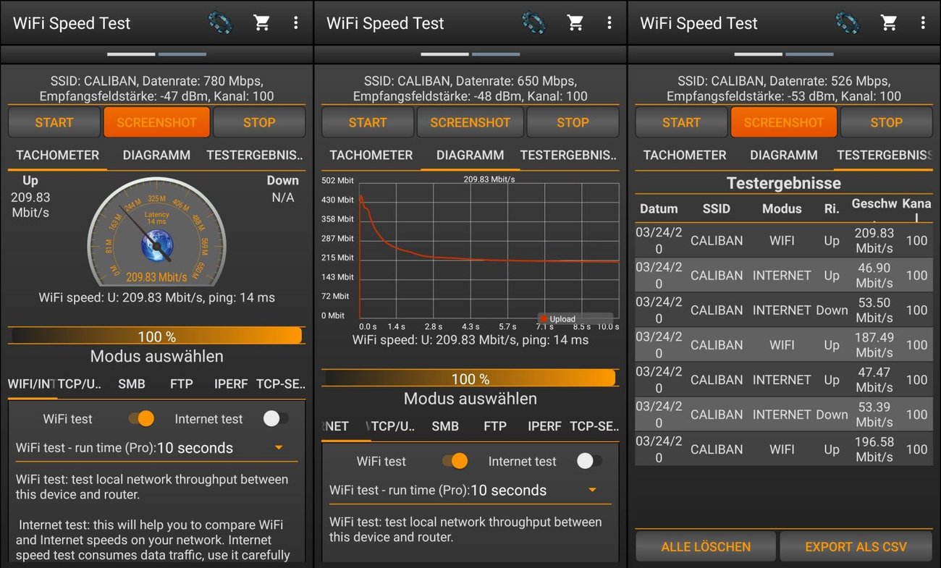Viewport: 941px width, 568px height.
Task: Export results via EXPORT ALS CSV
Action: click(856, 546)
